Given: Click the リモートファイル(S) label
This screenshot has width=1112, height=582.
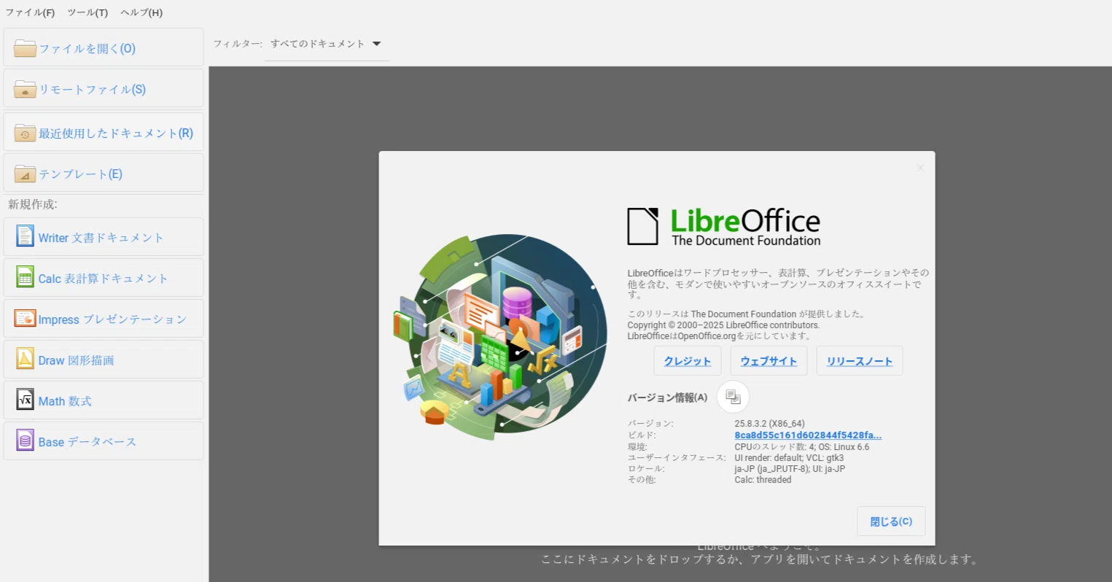Looking at the screenshot, I should pos(92,90).
